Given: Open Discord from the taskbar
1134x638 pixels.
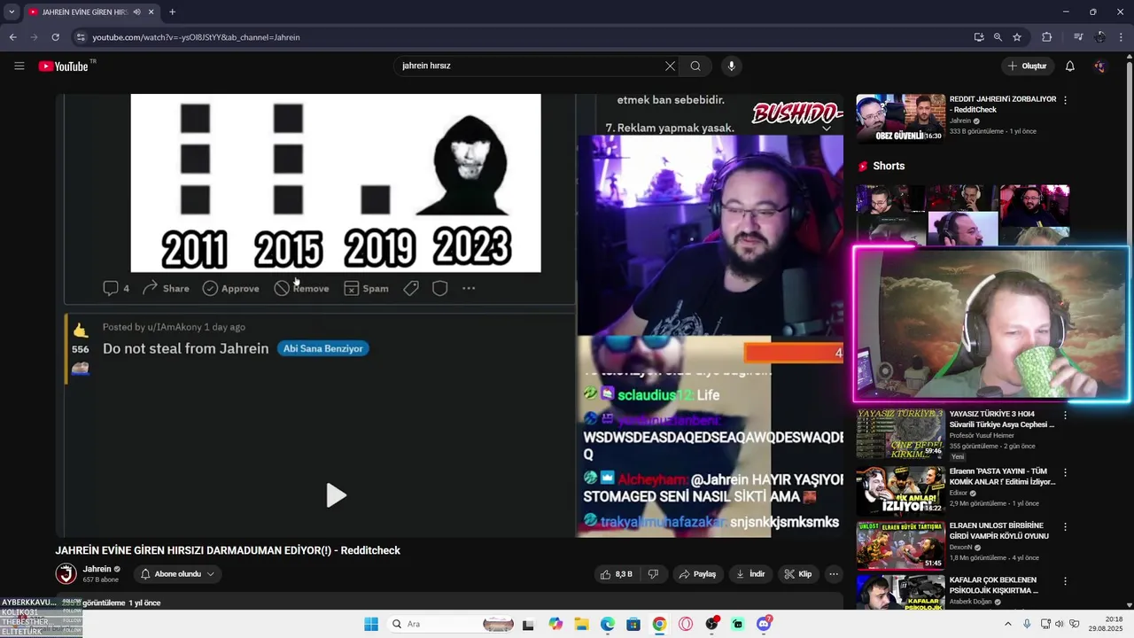Looking at the screenshot, I should [x=764, y=624].
